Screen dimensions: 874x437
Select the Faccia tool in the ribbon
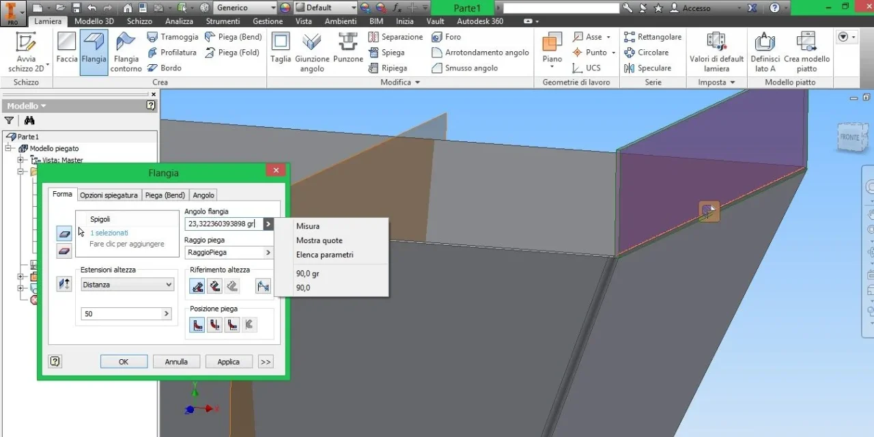67,48
